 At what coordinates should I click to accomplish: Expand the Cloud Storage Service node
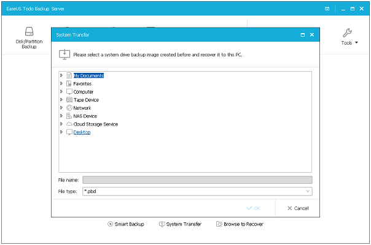61,124
